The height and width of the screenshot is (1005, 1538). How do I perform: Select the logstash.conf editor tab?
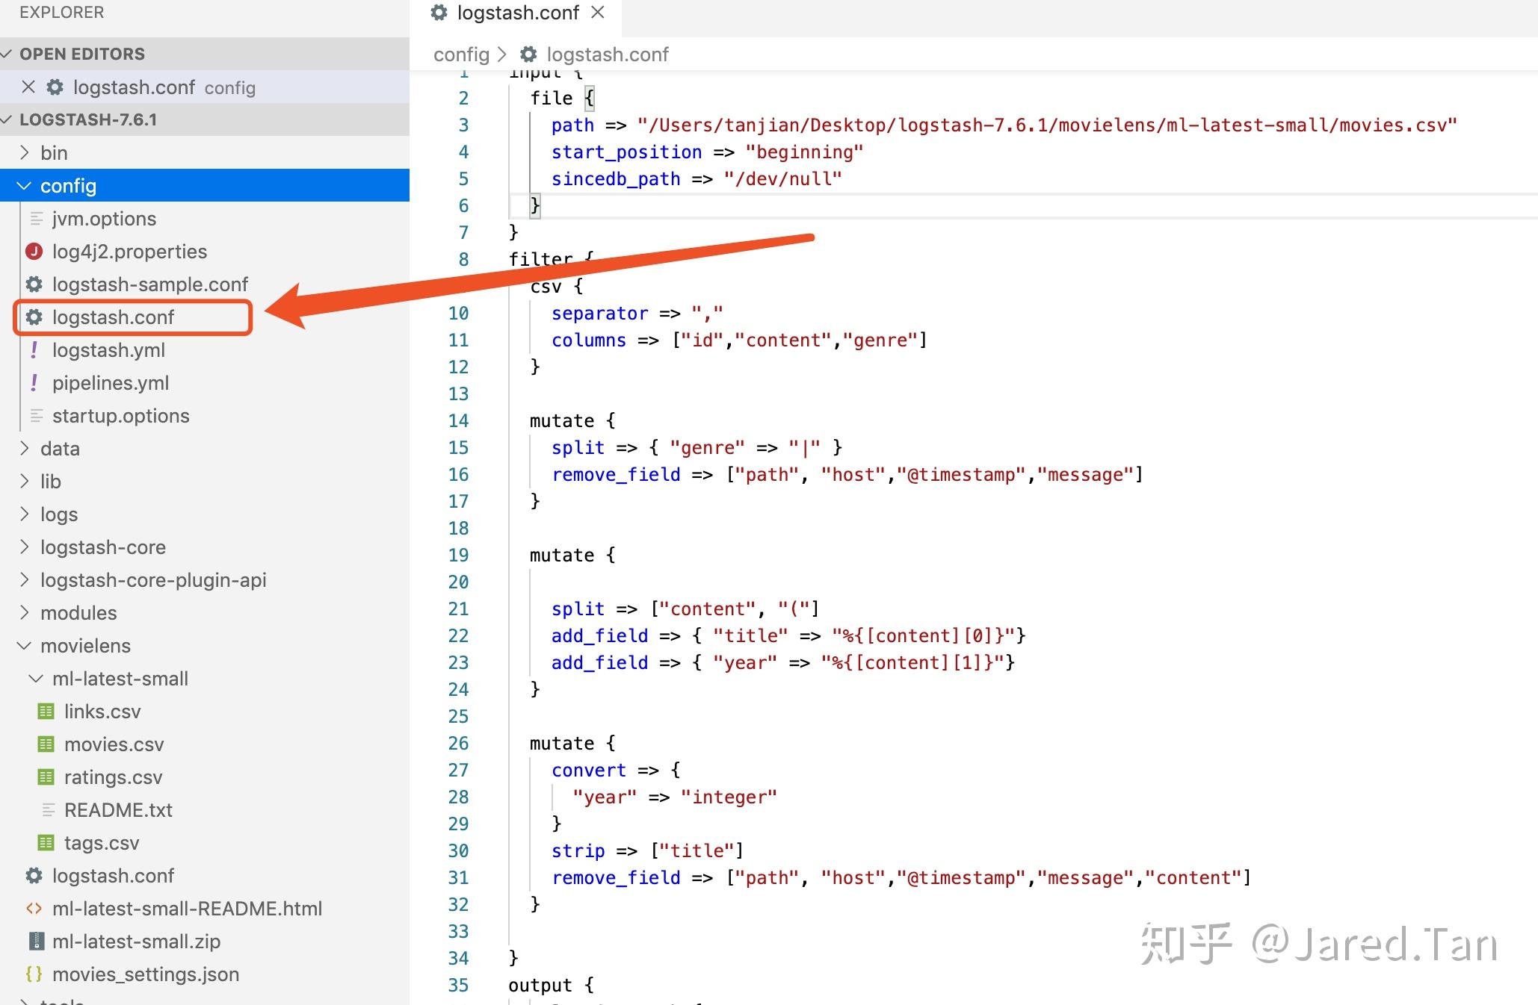[517, 13]
